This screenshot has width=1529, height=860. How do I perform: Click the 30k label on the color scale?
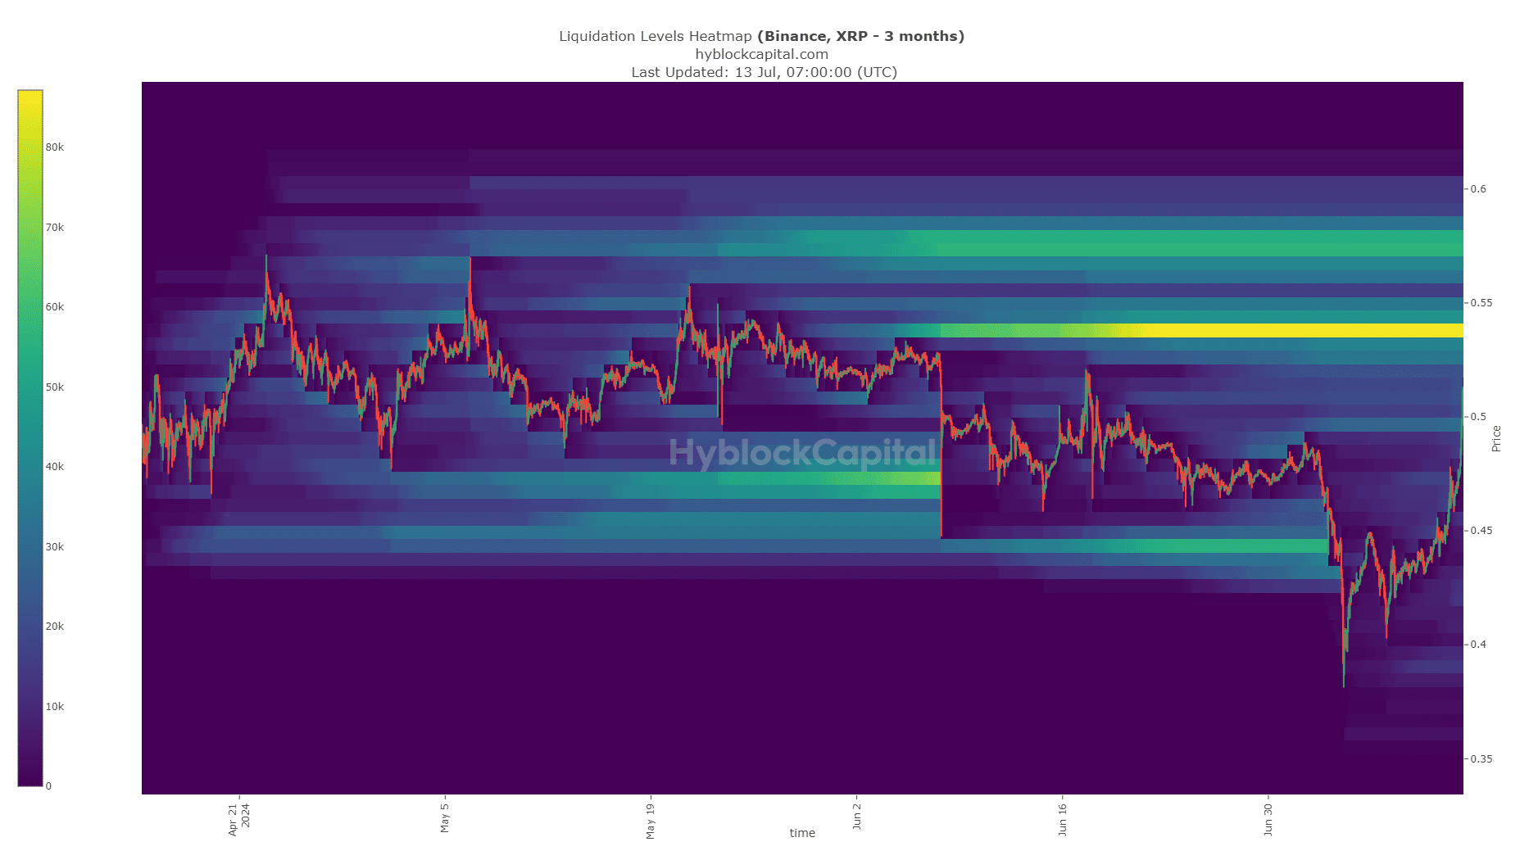tap(55, 547)
